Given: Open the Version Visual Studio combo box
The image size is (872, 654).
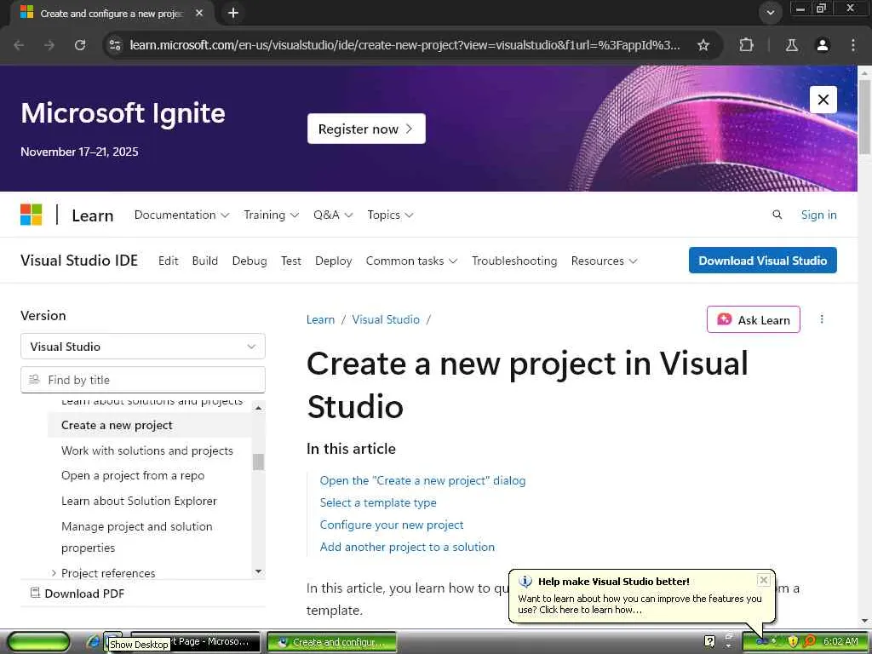Looking at the screenshot, I should pyautogui.click(x=143, y=347).
